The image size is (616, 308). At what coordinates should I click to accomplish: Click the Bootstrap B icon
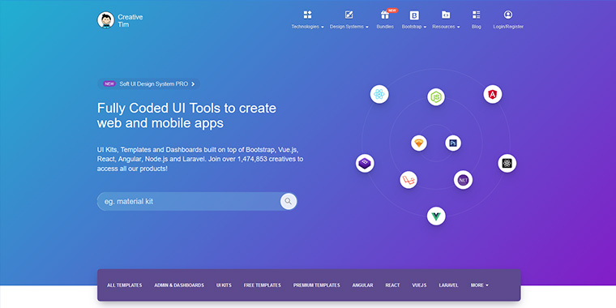[414, 15]
